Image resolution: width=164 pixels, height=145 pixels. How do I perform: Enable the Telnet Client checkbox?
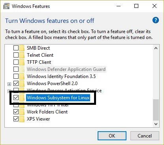coord(16,55)
